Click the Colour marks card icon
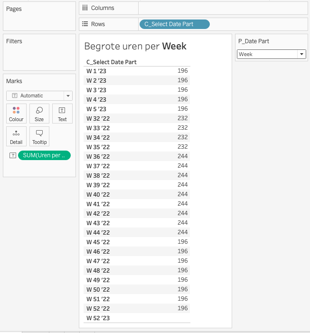Screen dimensions: 310x333 click(x=16, y=114)
